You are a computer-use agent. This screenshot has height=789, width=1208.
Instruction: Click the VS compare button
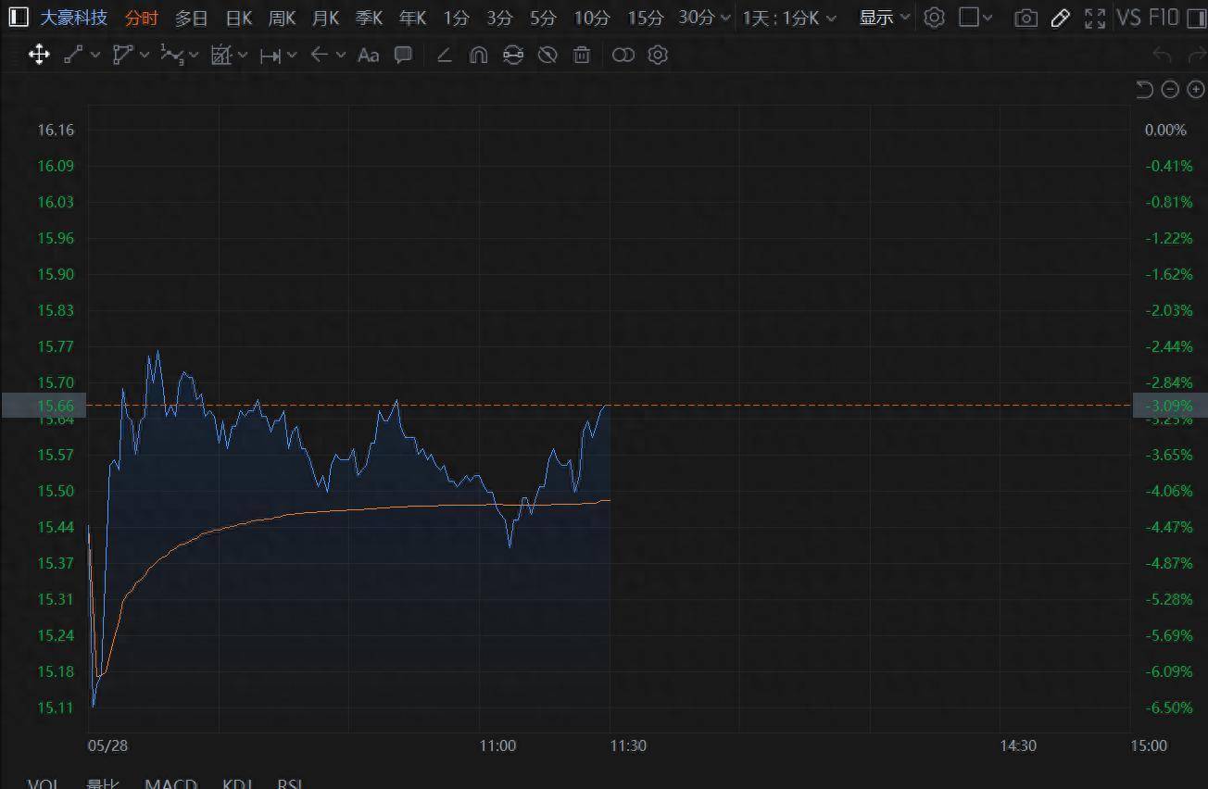pyautogui.click(x=1128, y=18)
